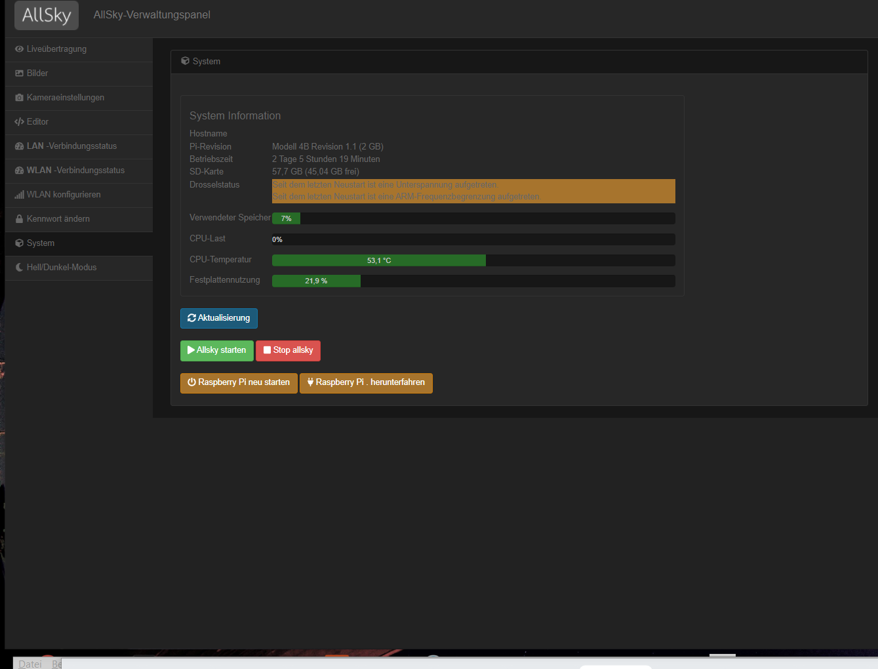878x669 pixels.
Task: Click the picture icon beside Bilder
Action: [x=19, y=73]
